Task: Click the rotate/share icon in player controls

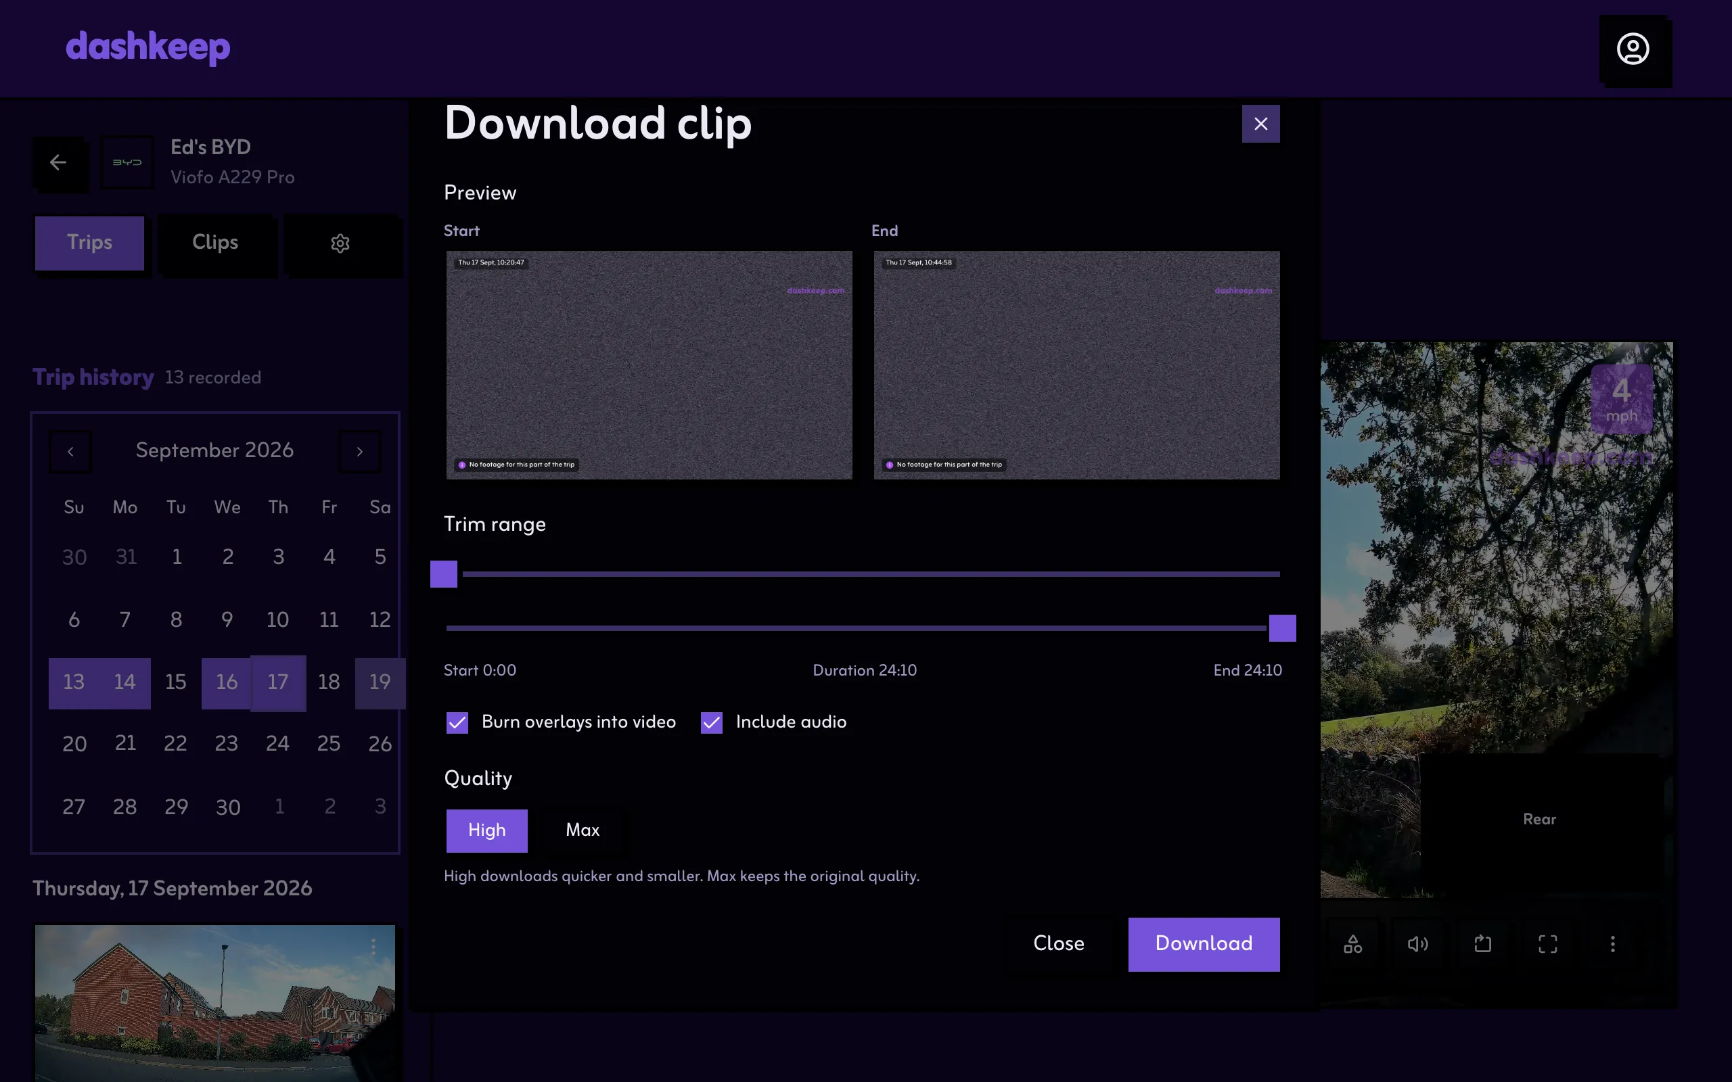Action: (1483, 944)
